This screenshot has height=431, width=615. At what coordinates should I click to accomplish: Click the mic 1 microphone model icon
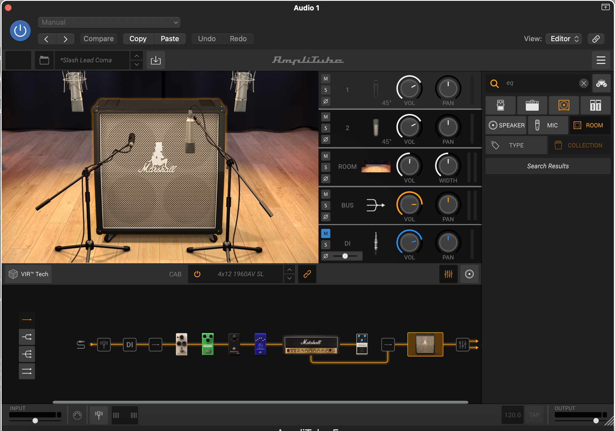click(x=376, y=89)
